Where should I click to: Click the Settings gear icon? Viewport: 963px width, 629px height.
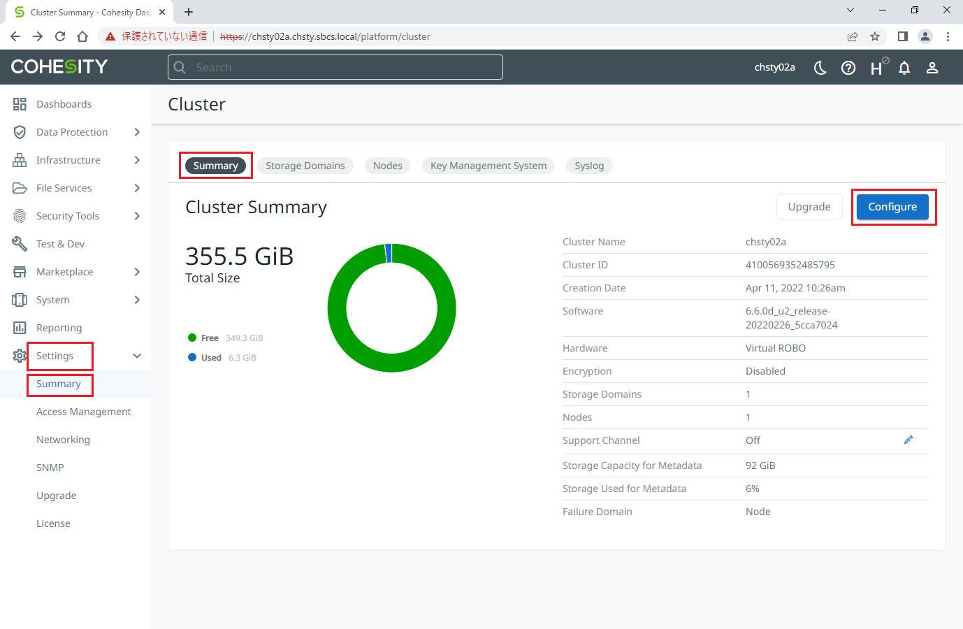tap(20, 356)
